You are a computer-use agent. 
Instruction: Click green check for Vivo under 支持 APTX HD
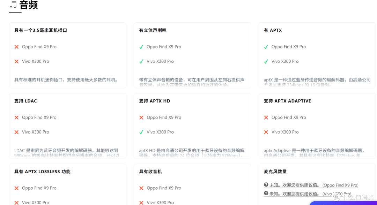(x=141, y=132)
